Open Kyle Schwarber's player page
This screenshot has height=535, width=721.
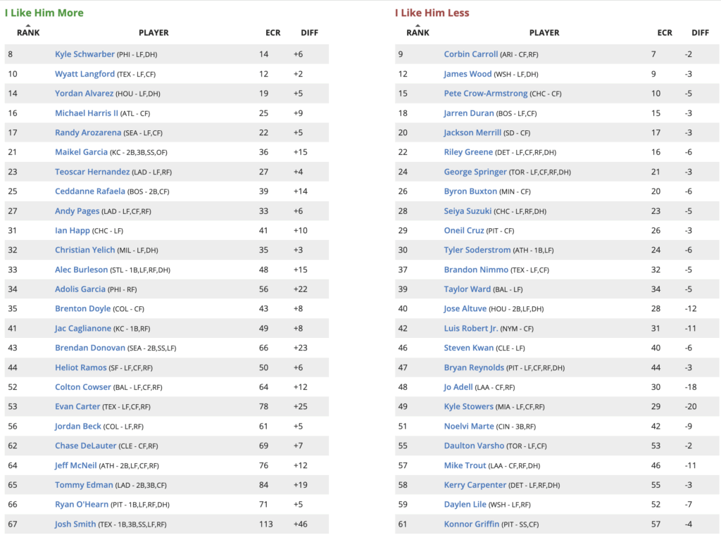84,54
